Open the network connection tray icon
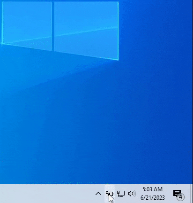 click(121, 194)
